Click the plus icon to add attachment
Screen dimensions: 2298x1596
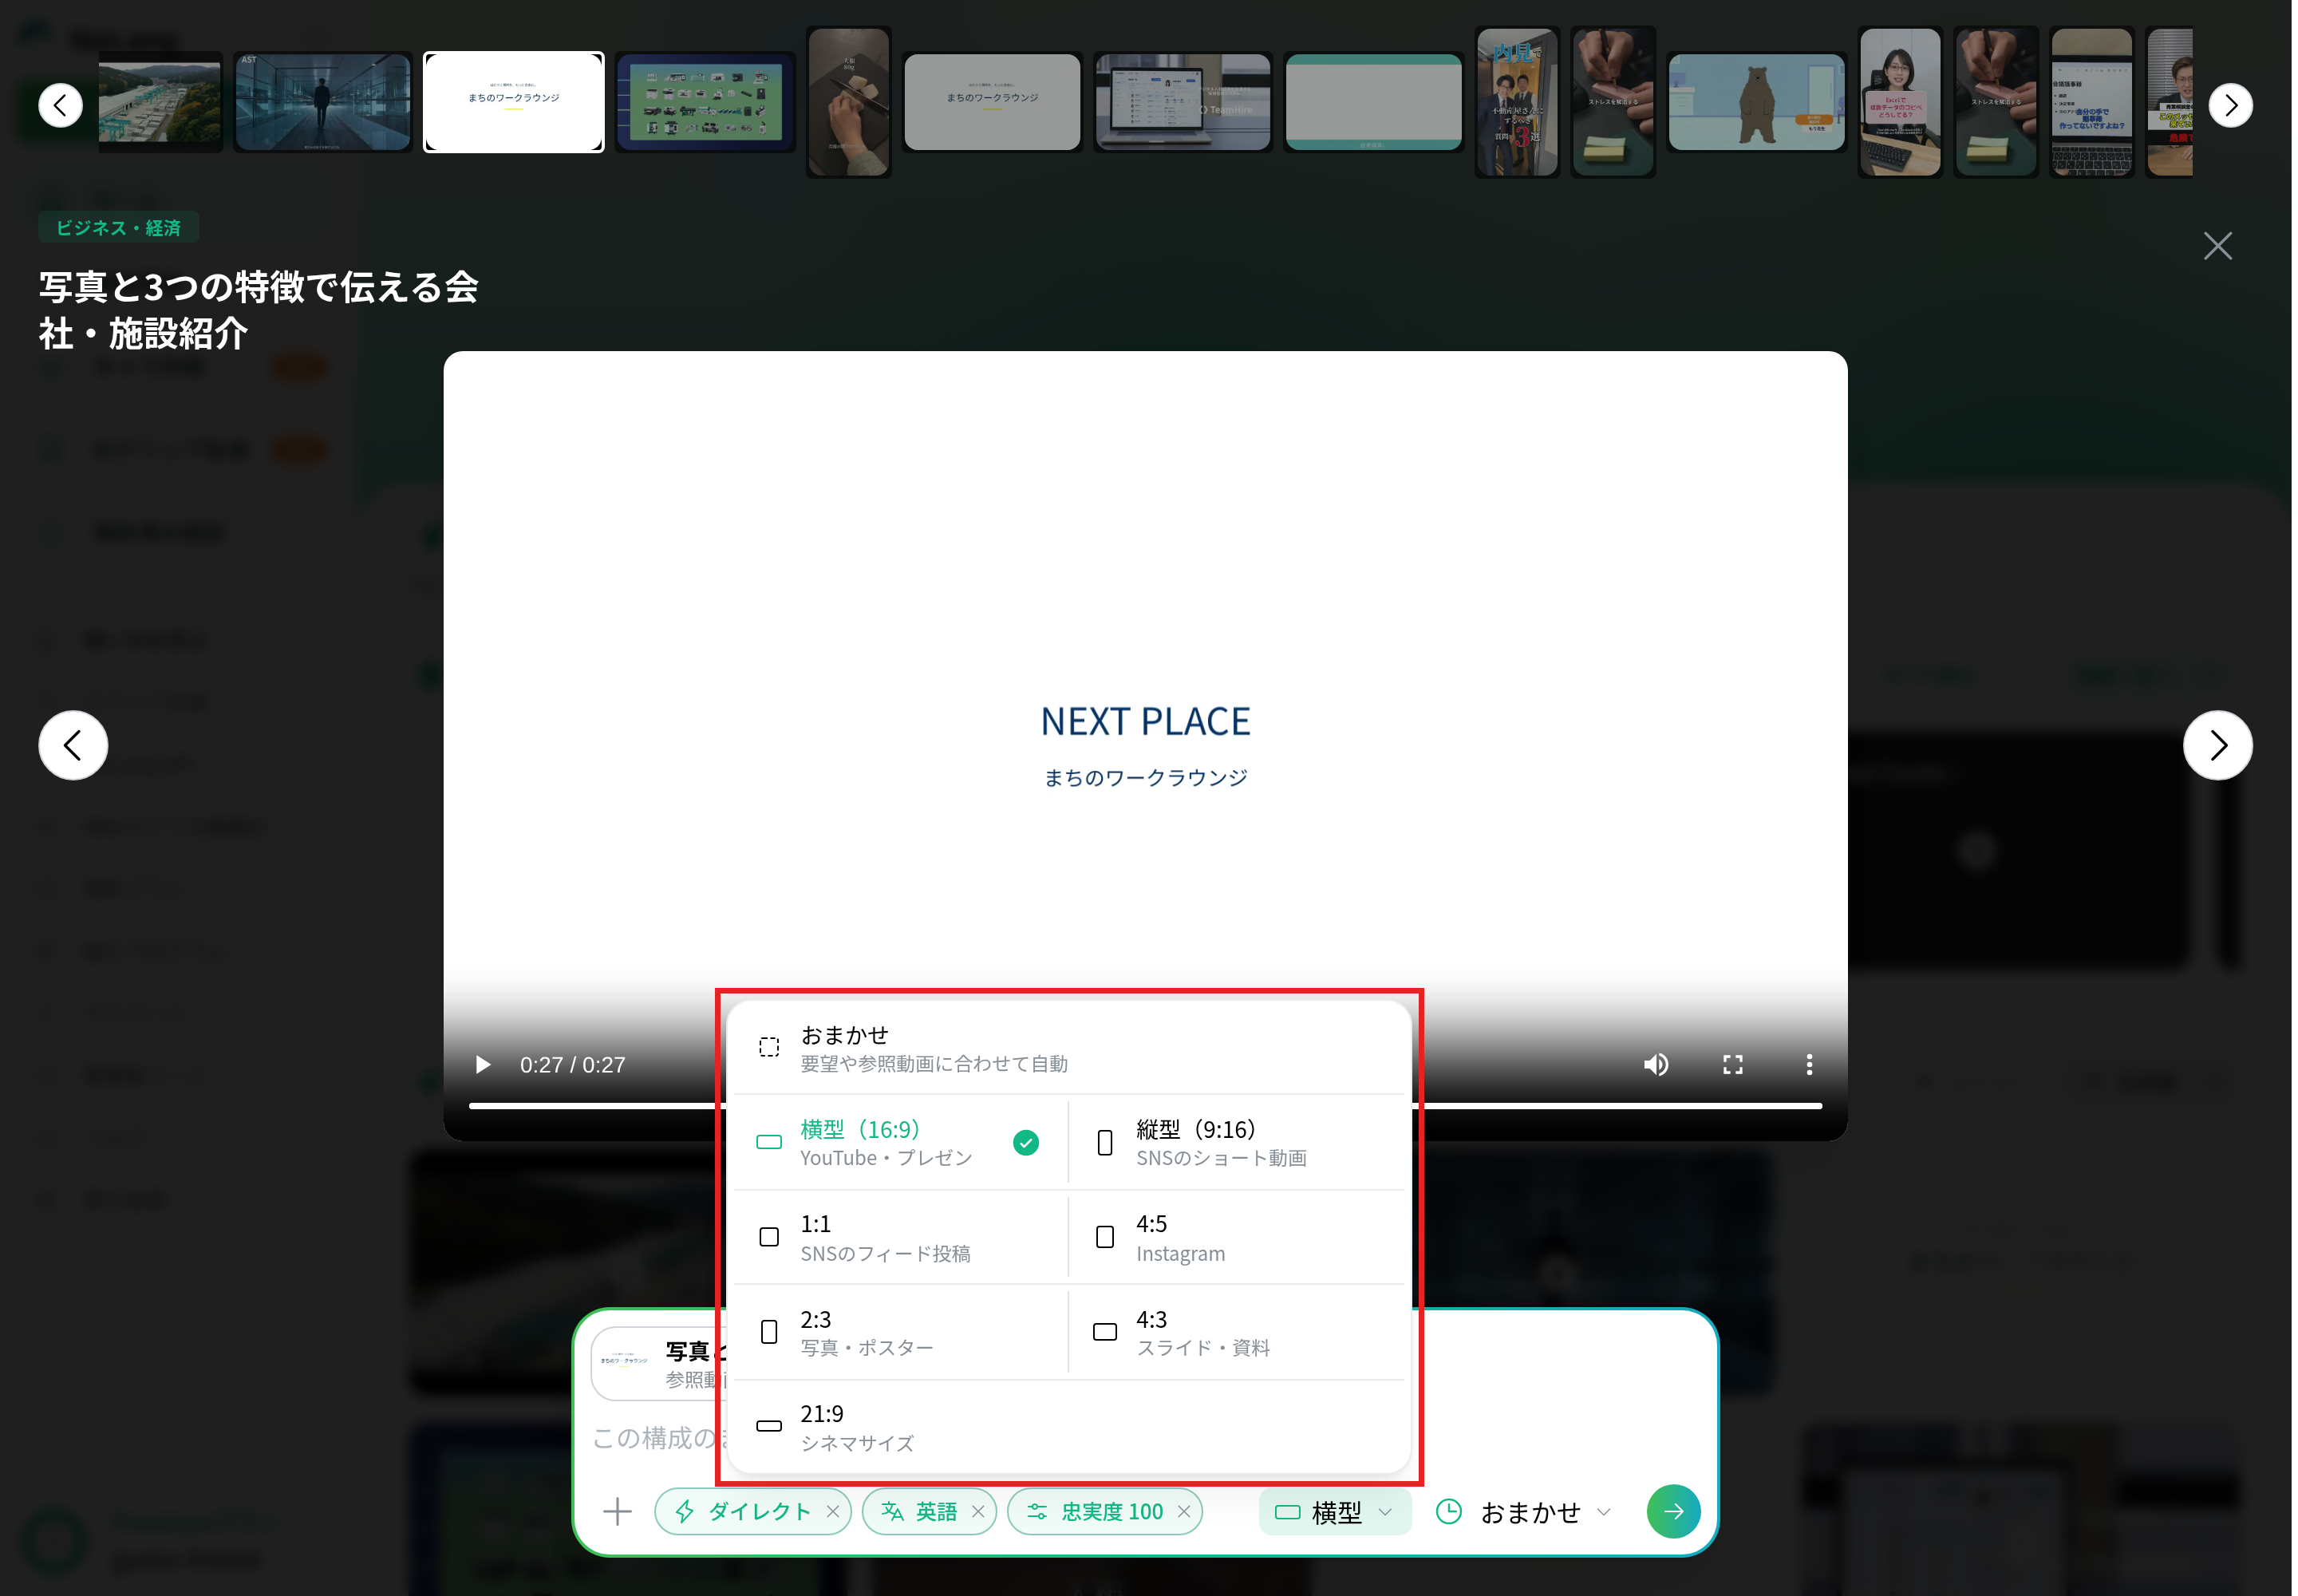(x=618, y=1511)
